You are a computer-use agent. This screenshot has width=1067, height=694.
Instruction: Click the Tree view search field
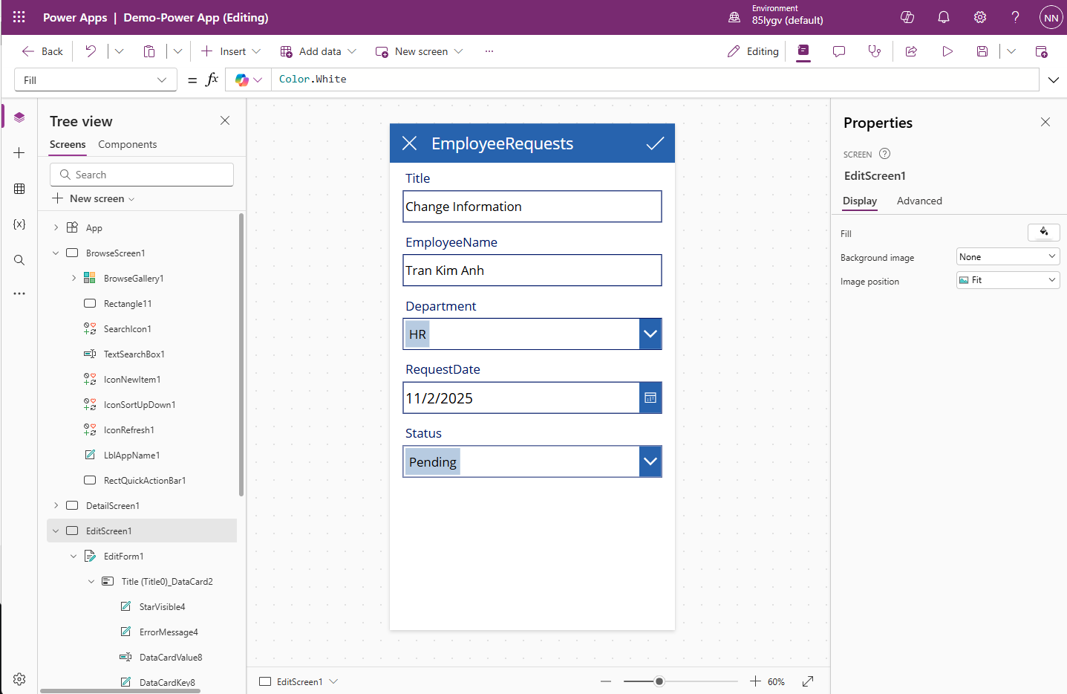pyautogui.click(x=142, y=175)
